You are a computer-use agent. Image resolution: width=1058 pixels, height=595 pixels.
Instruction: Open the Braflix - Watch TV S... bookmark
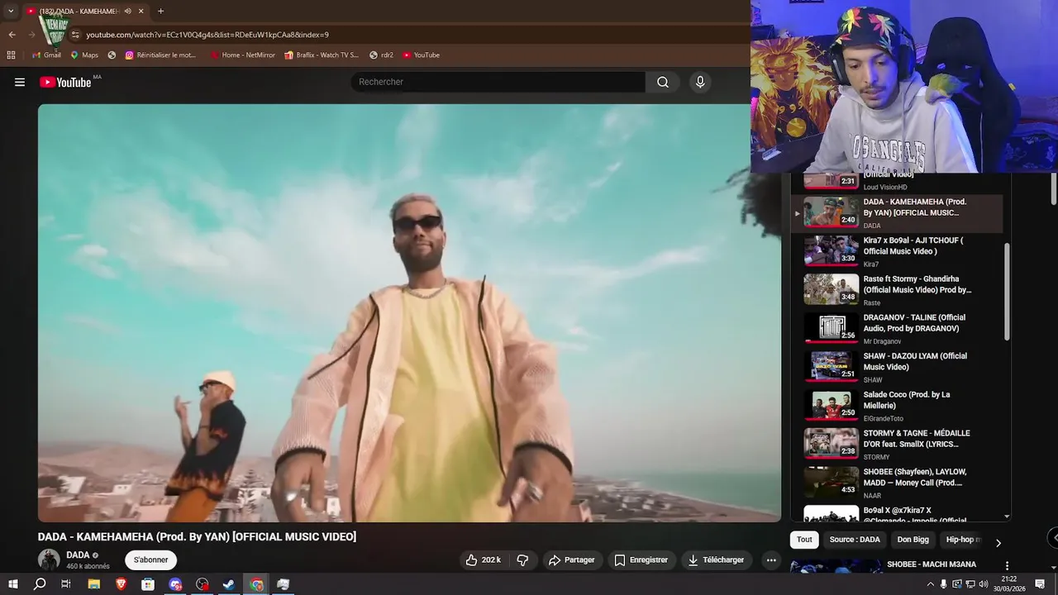pyautogui.click(x=322, y=55)
